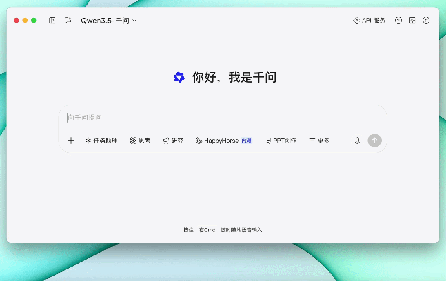Open API 服务
The width and height of the screenshot is (446, 281).
click(x=369, y=21)
